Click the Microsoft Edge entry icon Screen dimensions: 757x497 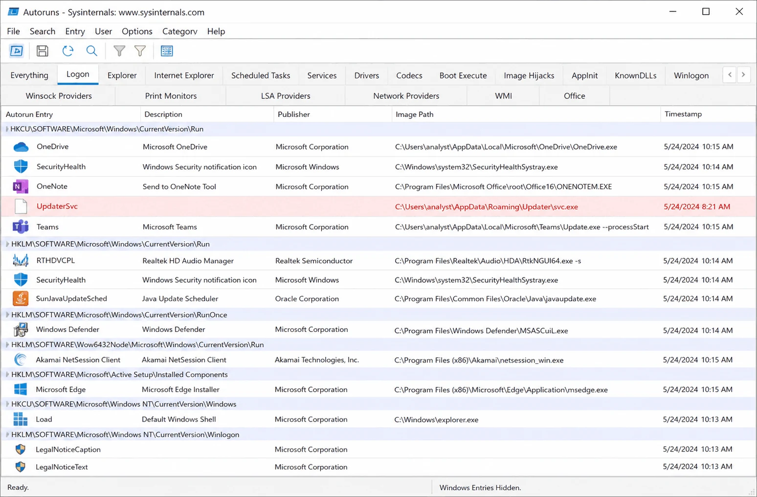tap(21, 389)
